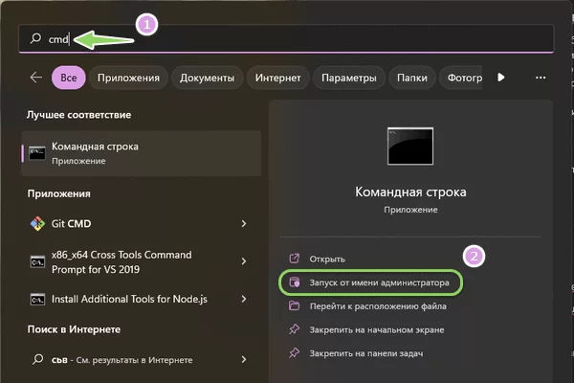Click the Git CMD app icon
The height and width of the screenshot is (383, 574).
tap(37, 224)
